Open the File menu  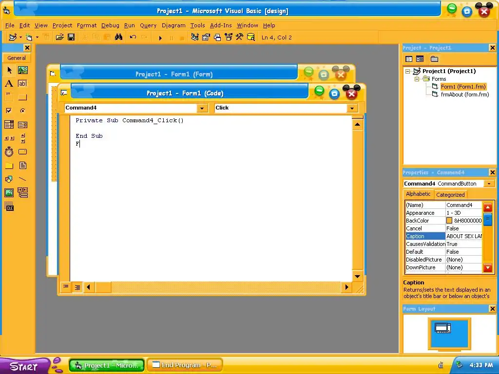pos(10,25)
